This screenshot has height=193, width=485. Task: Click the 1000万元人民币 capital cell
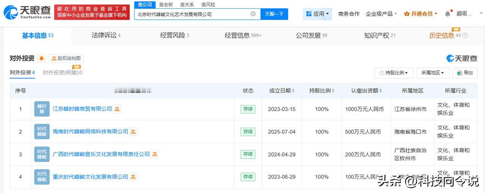(365, 109)
